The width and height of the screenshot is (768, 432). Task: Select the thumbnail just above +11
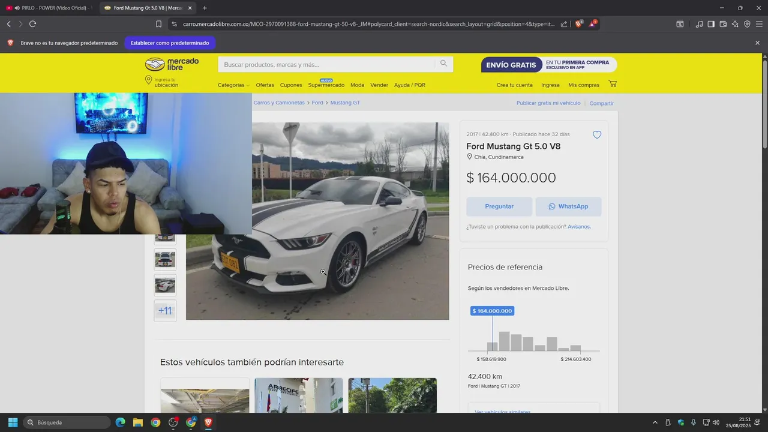(165, 285)
